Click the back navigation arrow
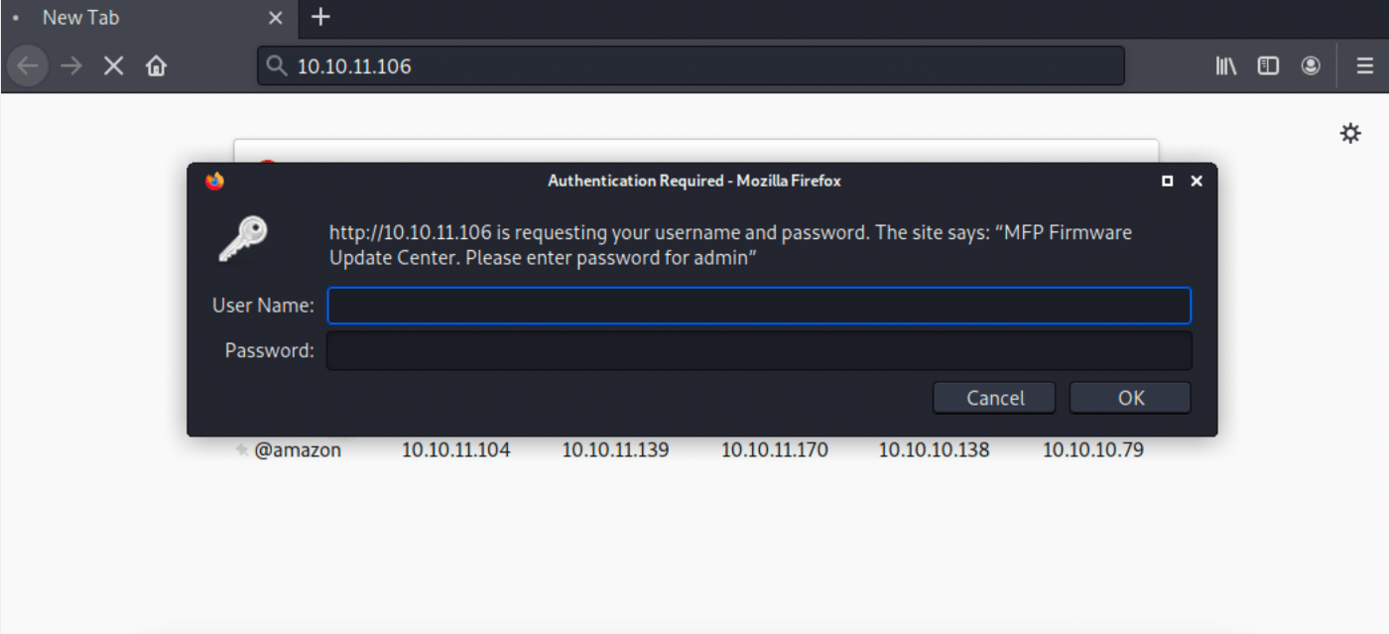This screenshot has height=634, width=1389. click(x=27, y=65)
